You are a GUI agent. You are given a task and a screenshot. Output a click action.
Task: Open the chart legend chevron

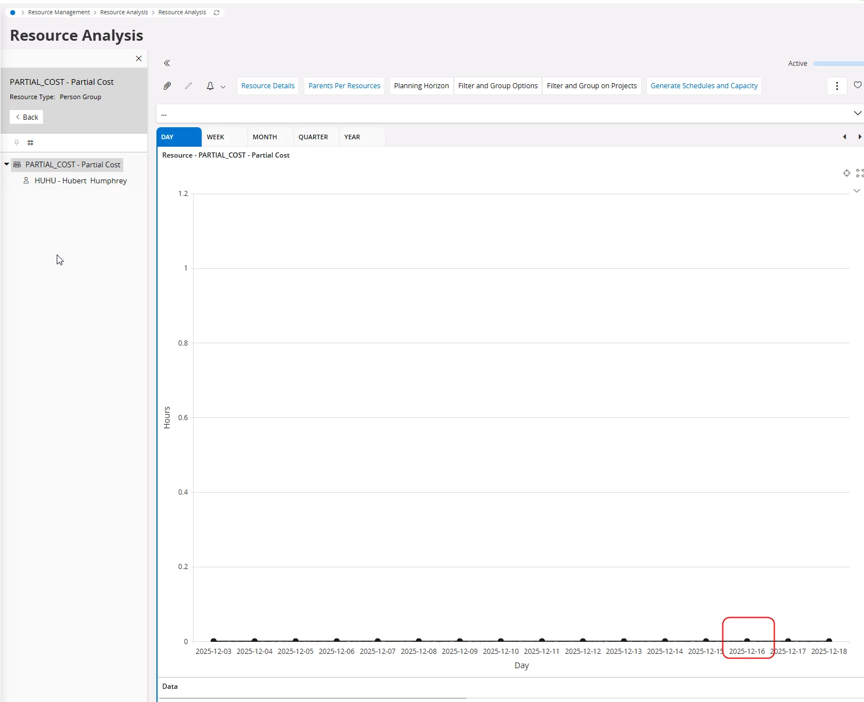pyautogui.click(x=857, y=191)
